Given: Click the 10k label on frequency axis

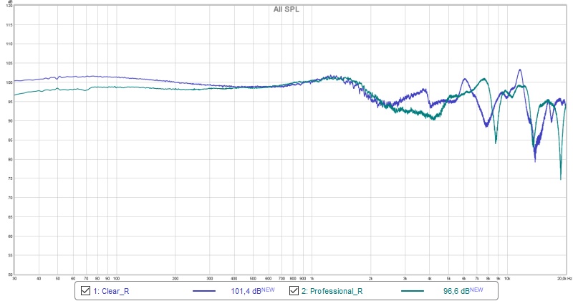Looking at the screenshot, I should [x=507, y=277].
